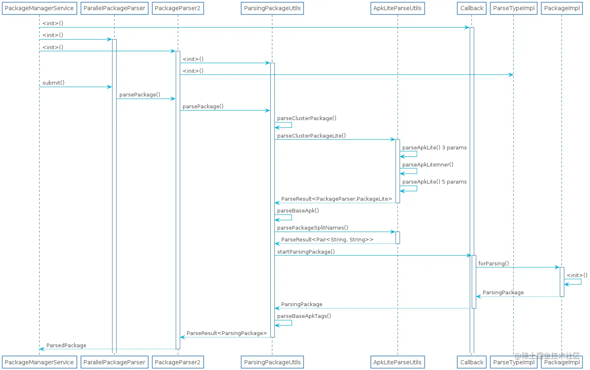
Task: Click the parseBaseApkTags() message label
Action: (x=304, y=316)
